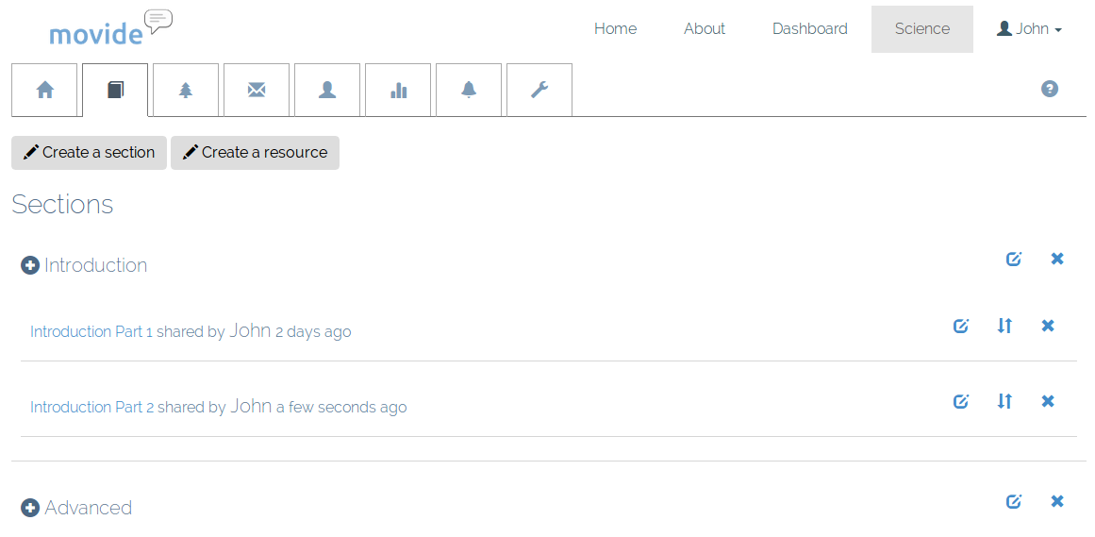Viewport: 1095px width, 537px height.
Task: Click John's name in Part 2 row
Action: point(252,406)
